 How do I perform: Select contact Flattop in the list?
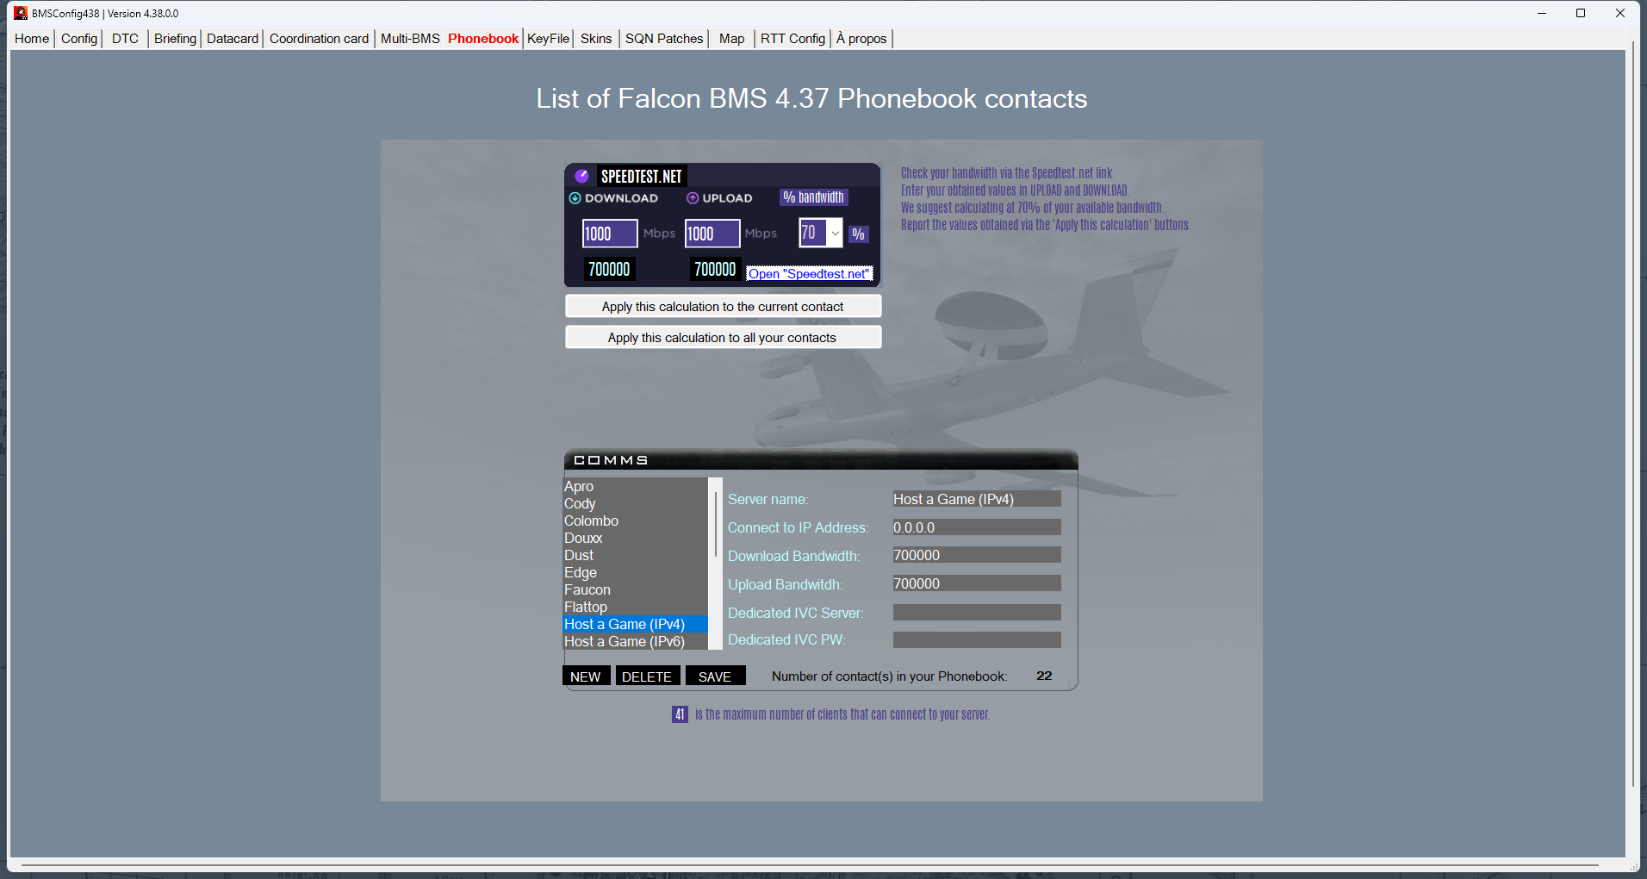click(x=636, y=607)
